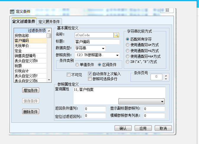Click the 名称 field containing cCusCode
Screen dimensions: 199x144
(94, 35)
